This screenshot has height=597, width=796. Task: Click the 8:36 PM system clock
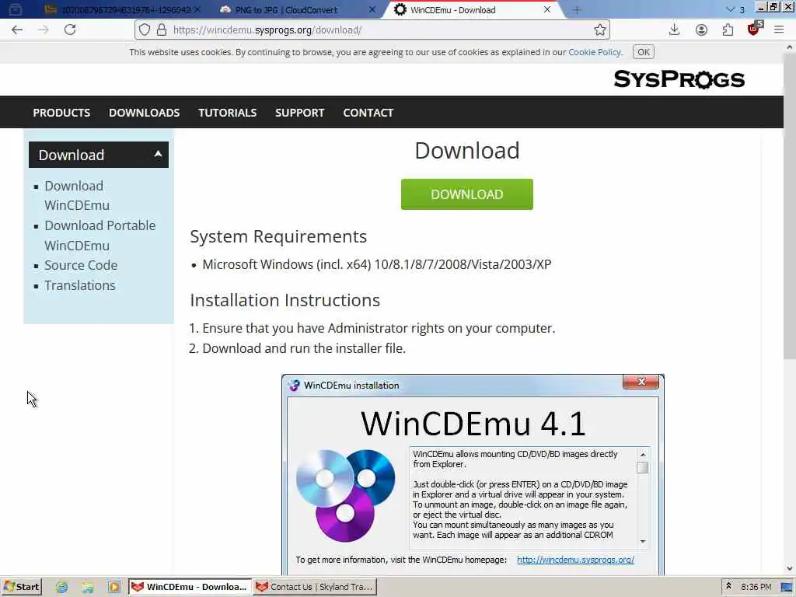756,587
